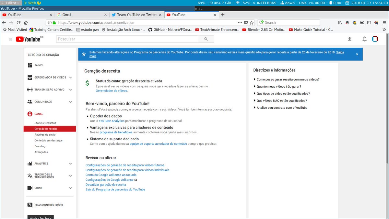Open the YouTube Analytics link

click(x=112, y=121)
